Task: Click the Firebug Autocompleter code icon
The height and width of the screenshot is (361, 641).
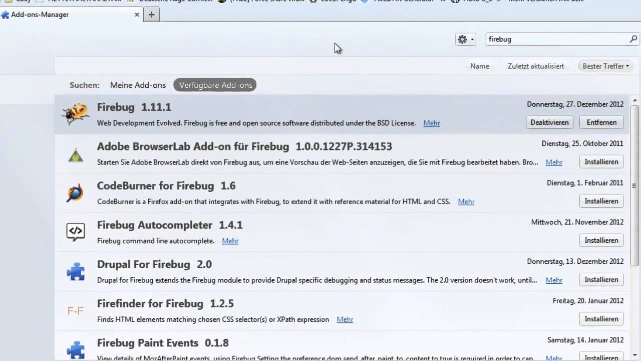Action: coord(76,232)
